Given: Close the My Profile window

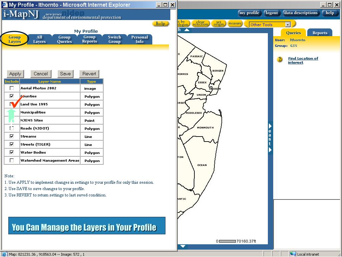Looking at the screenshot, I should pyautogui.click(x=173, y=5).
